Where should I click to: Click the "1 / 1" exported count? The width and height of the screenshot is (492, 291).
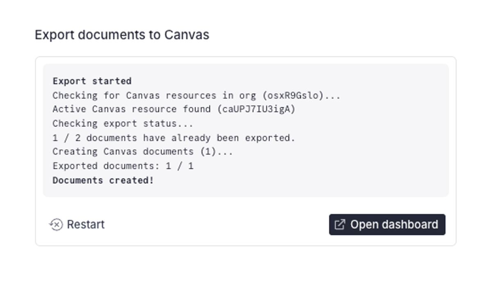click(180, 166)
